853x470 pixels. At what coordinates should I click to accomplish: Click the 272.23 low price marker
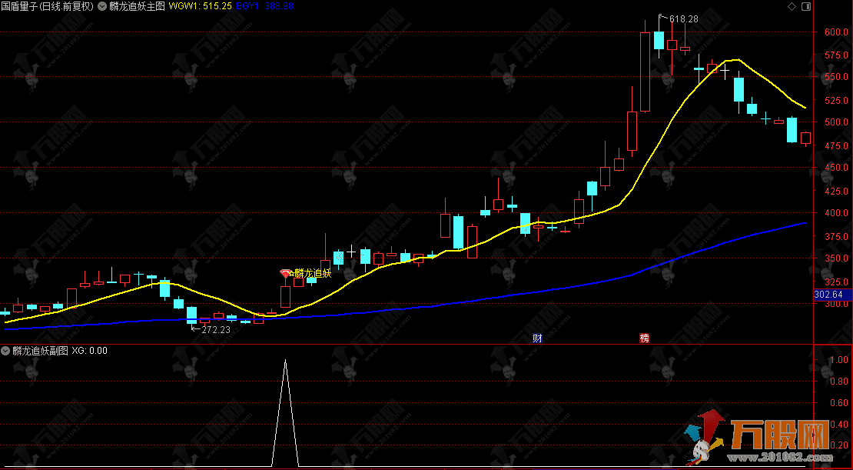tap(215, 329)
